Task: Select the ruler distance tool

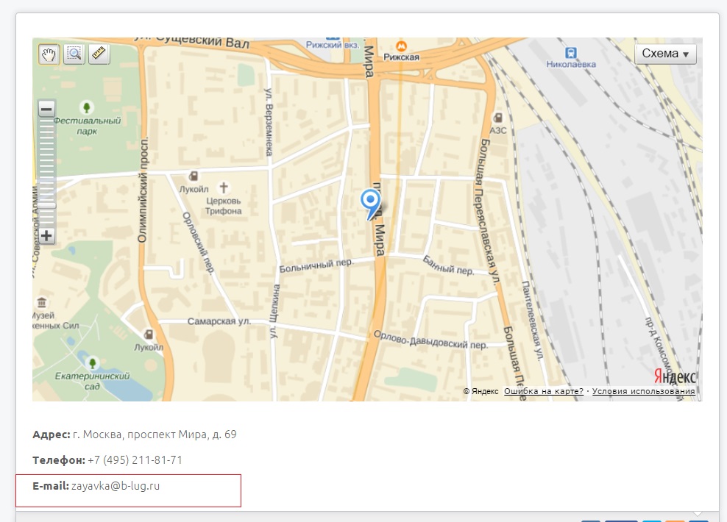Action: (99, 54)
